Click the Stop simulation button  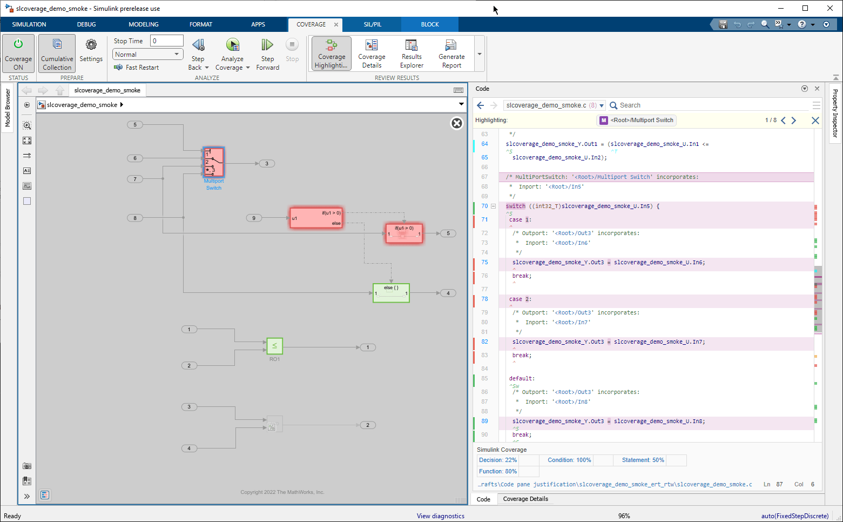(292, 50)
